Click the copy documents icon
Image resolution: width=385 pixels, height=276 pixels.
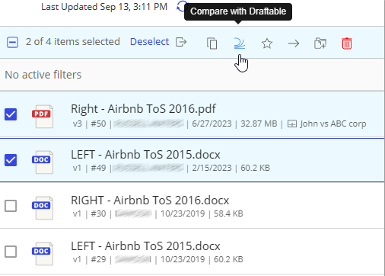point(212,43)
